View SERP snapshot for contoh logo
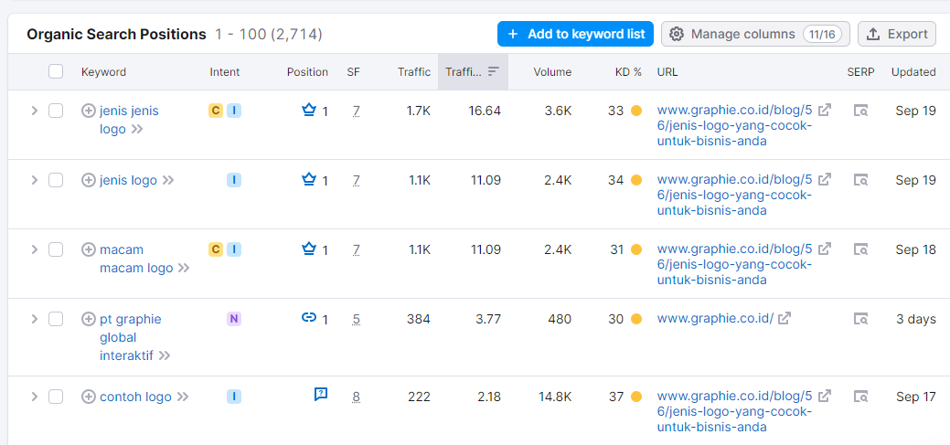This screenshot has height=445, width=950. tap(861, 397)
